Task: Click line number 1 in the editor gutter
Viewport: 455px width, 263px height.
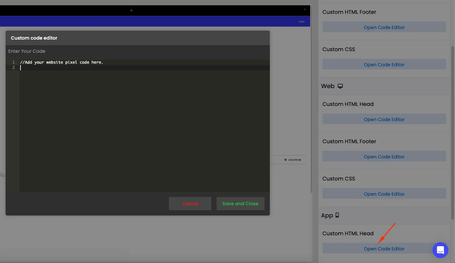Action: tap(14, 62)
